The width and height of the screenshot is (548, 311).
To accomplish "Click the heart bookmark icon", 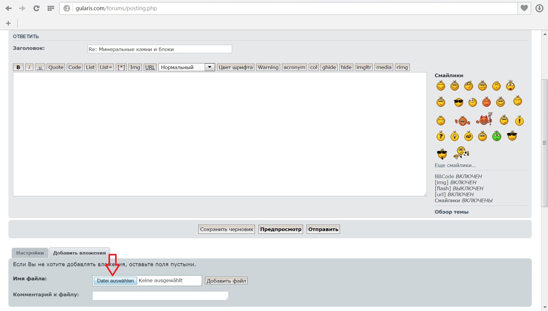I will click(x=524, y=8).
